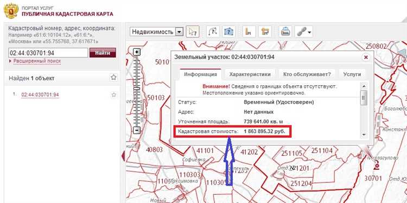
Task: Click the Публичная кадастровая карта title
Action: point(67,14)
